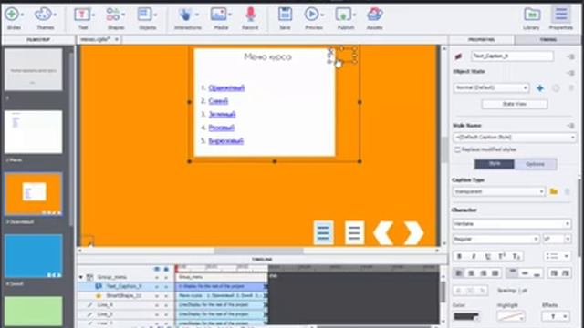The image size is (584, 328).
Task: Open the Library panel icon
Action: click(x=532, y=15)
